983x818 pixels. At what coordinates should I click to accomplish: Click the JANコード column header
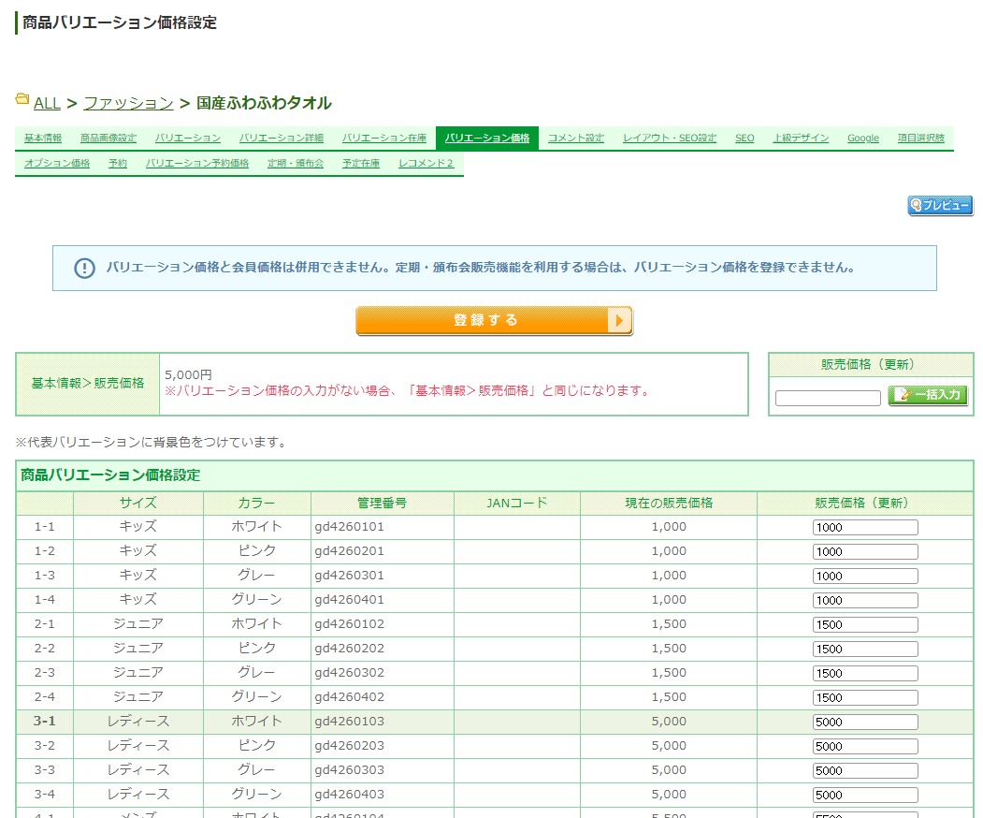[x=517, y=504]
